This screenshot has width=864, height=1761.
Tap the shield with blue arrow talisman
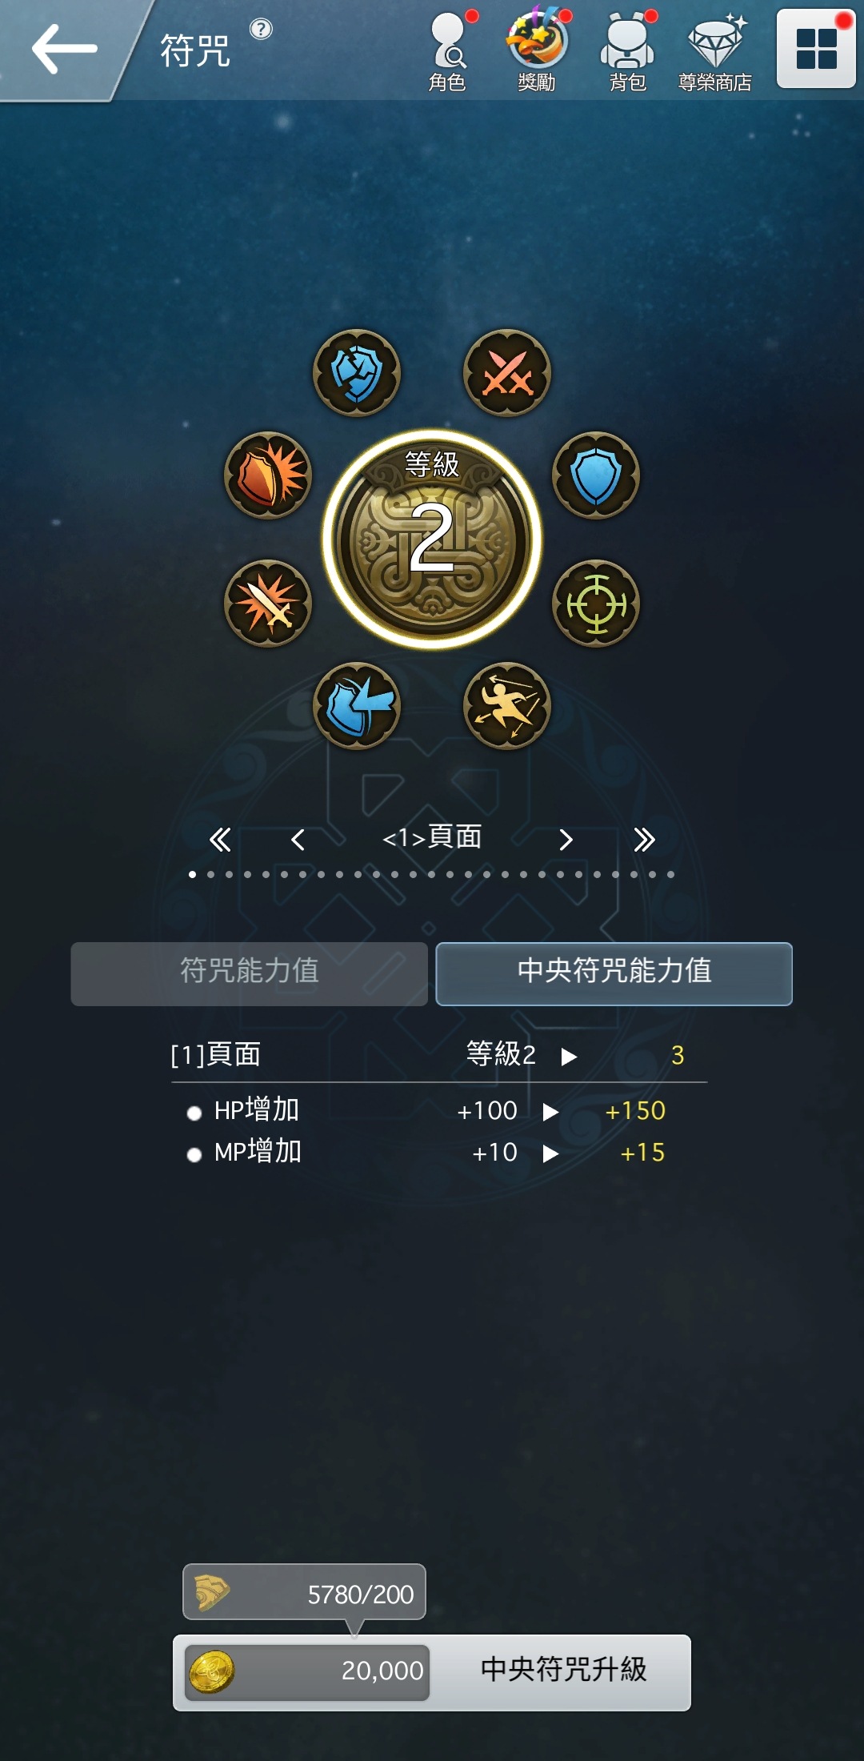tap(357, 706)
